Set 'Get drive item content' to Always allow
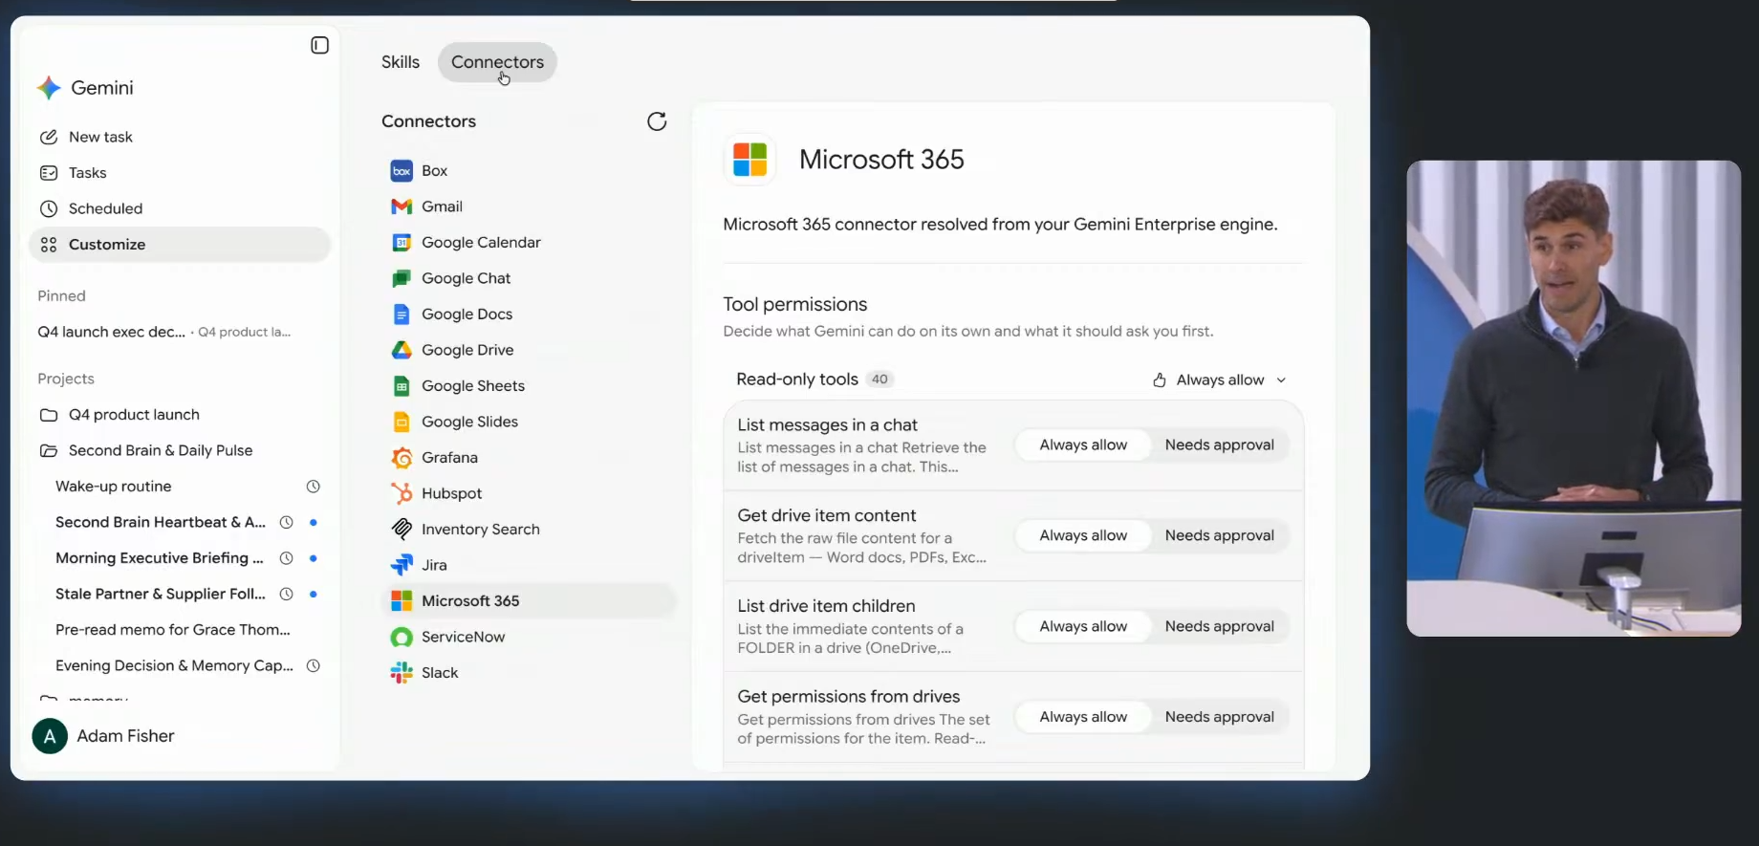Screen dimensions: 1759x846 pyautogui.click(x=1083, y=536)
